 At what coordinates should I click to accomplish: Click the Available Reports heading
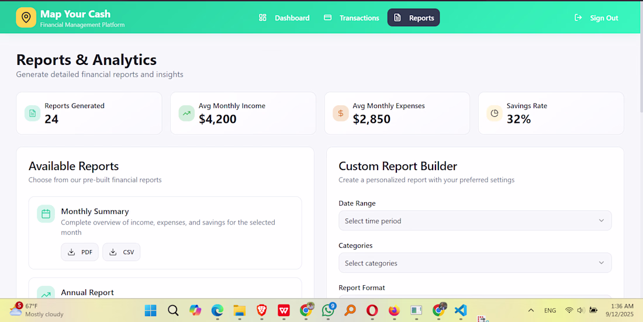[74, 166]
